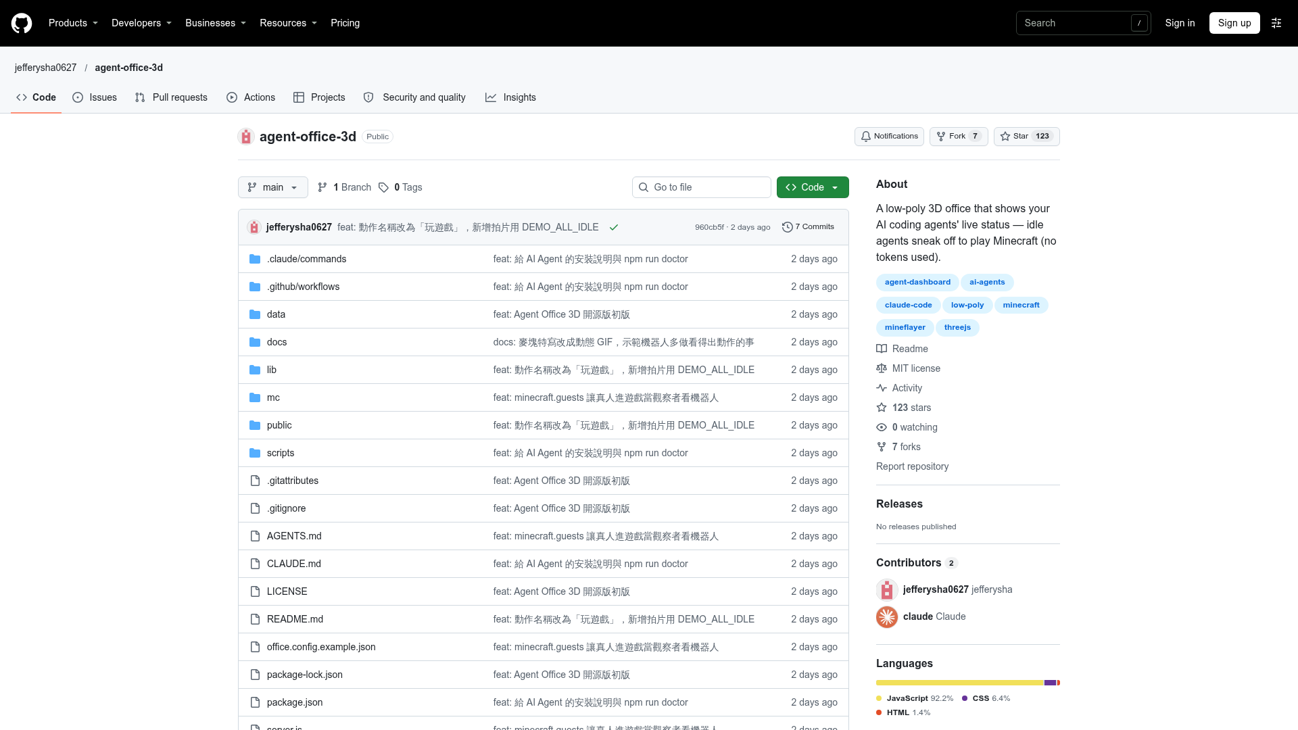Open the green Code dropdown button
Viewport: 1298px width, 730px height.
[x=813, y=187]
